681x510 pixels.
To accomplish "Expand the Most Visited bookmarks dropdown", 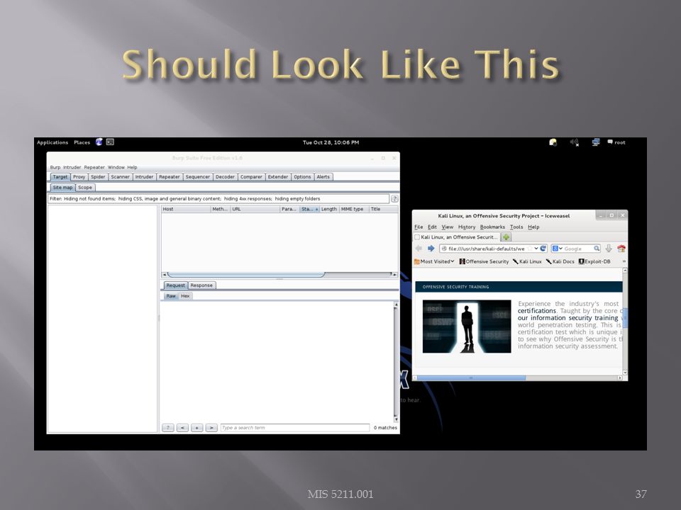I will coord(434,261).
